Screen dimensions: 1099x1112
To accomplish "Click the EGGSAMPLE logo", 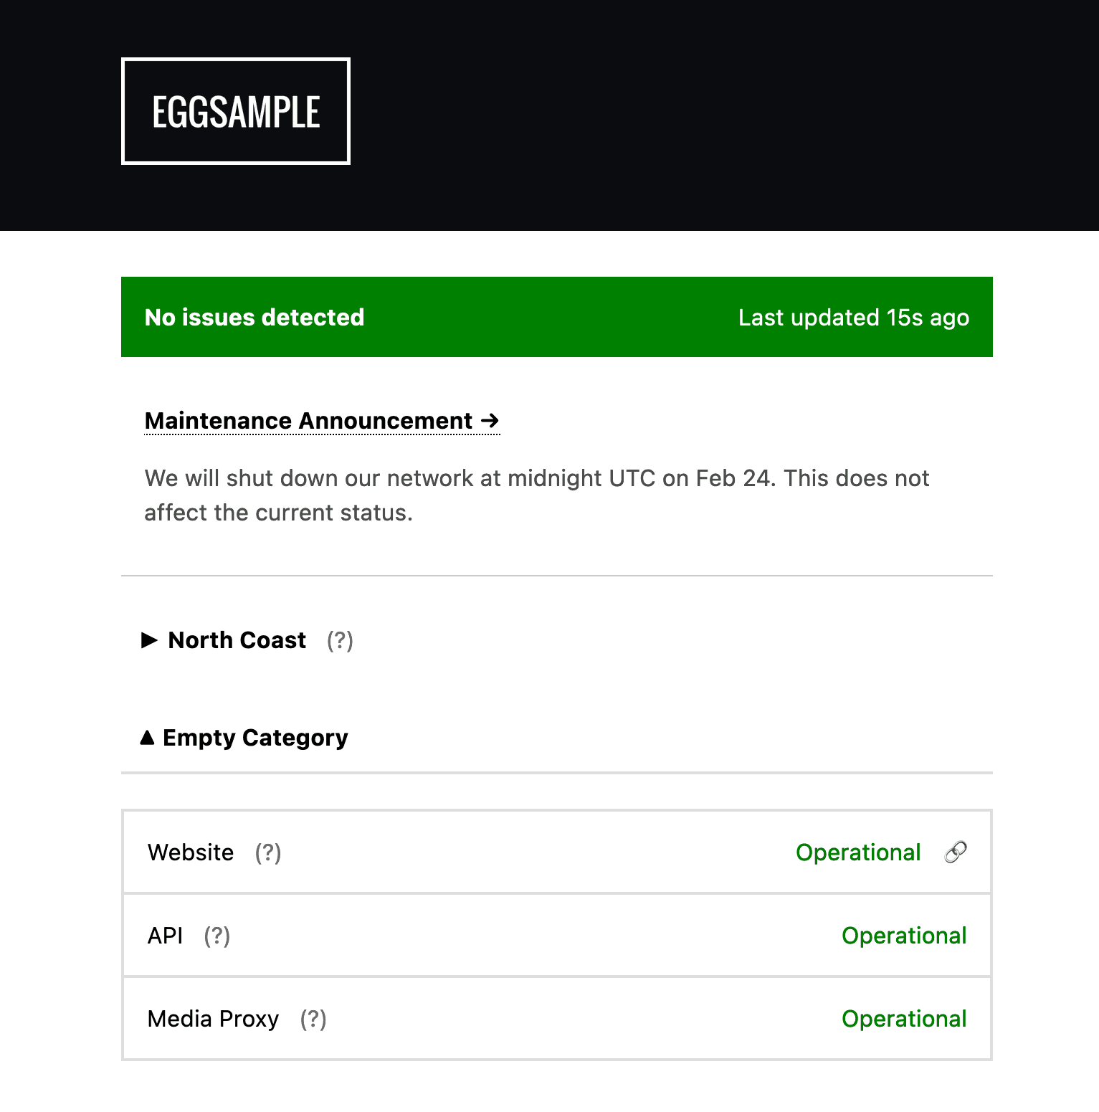I will 236,111.
